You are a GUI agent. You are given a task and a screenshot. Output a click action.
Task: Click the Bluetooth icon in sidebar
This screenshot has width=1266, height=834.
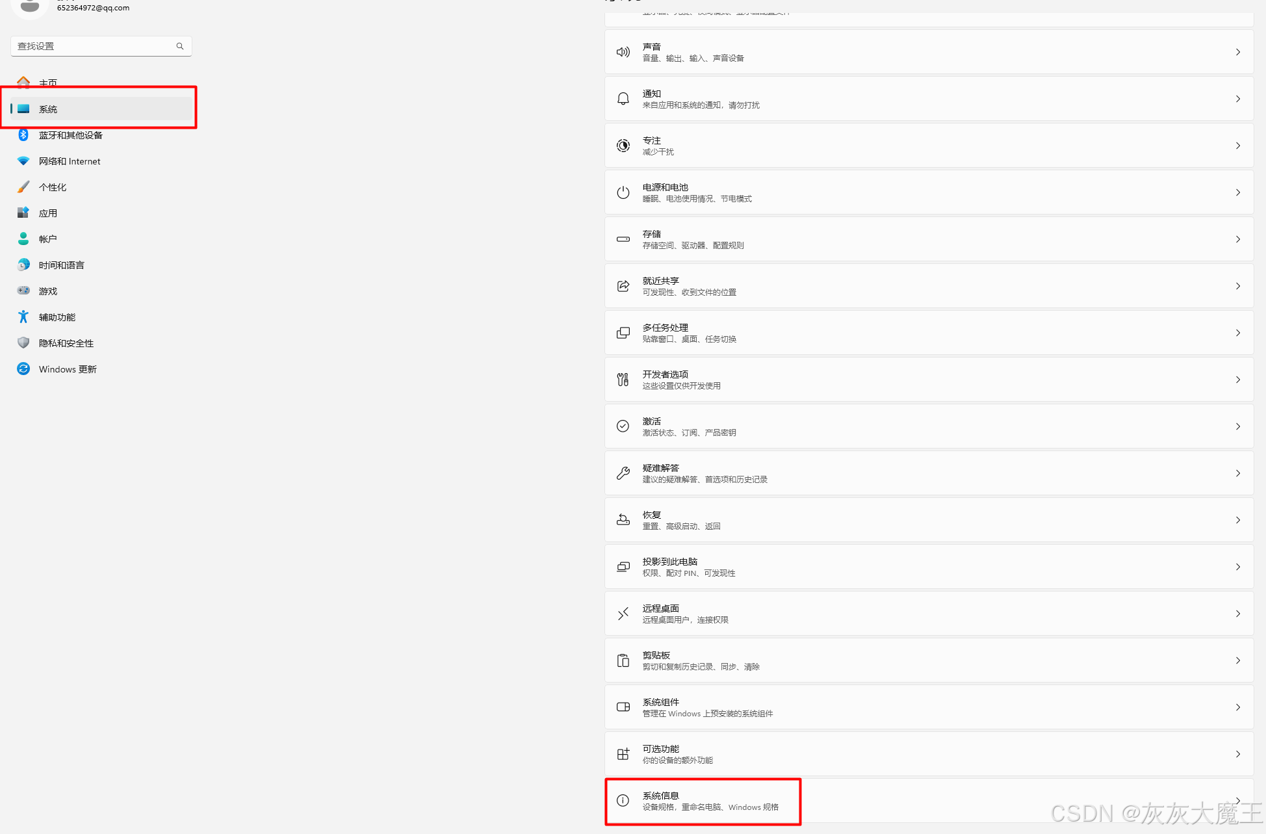coord(23,135)
